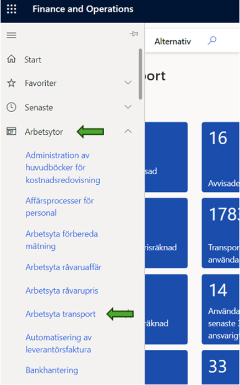
Task: Click the Senaste clock icon
Action: tap(12, 107)
